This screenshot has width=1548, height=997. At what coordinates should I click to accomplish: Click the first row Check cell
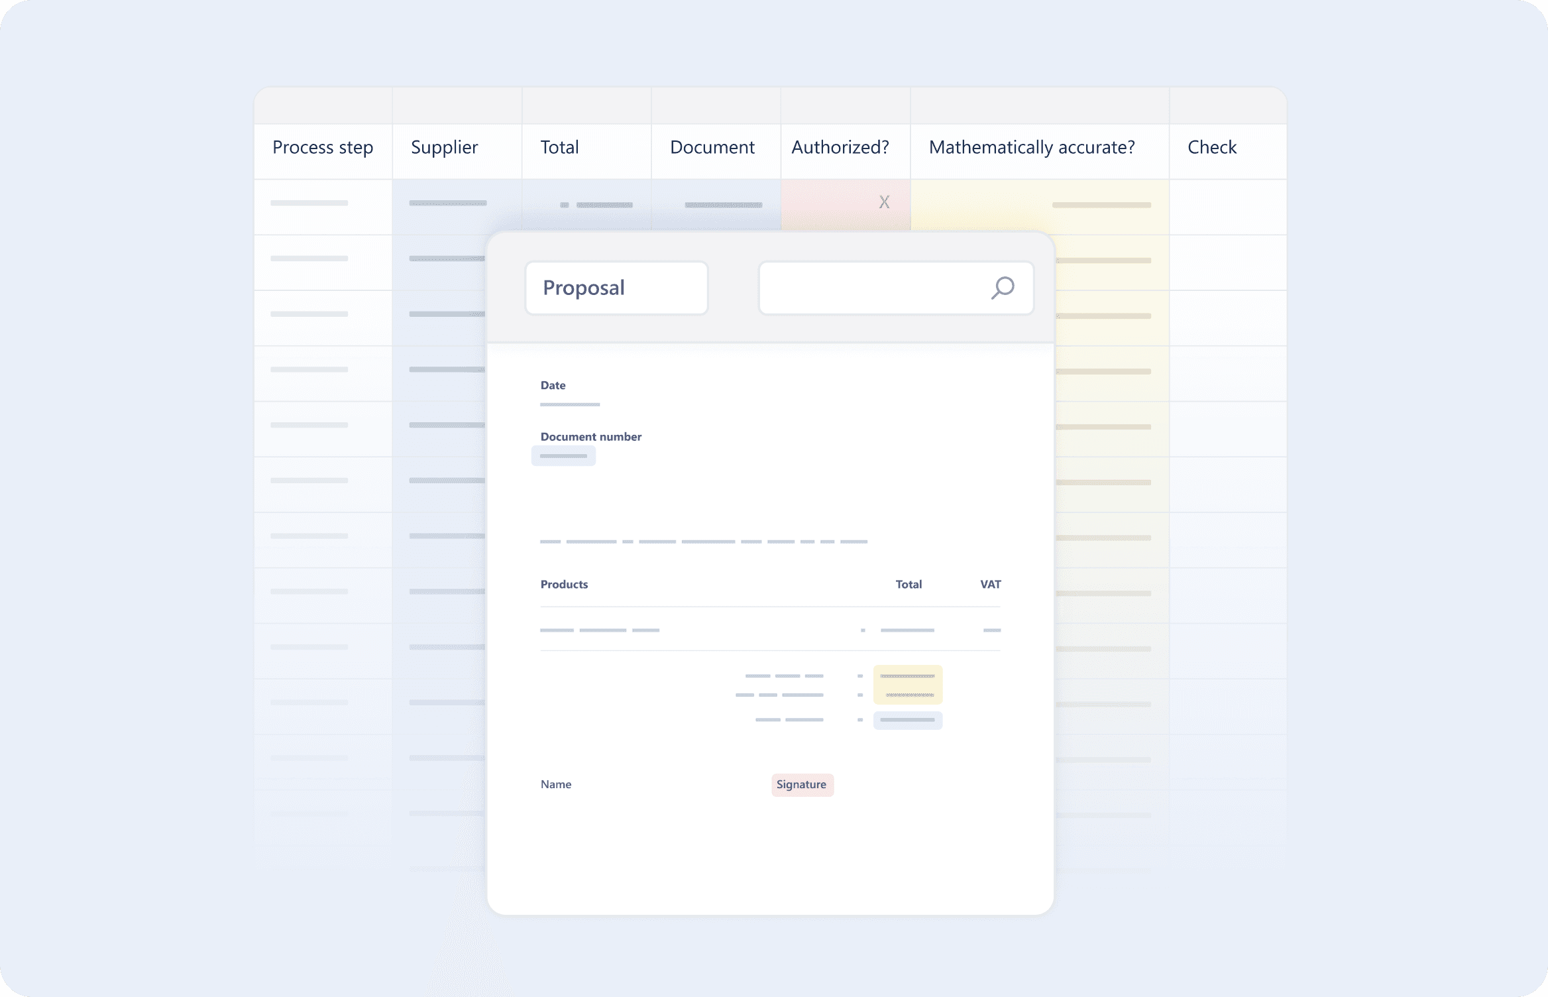tap(1227, 205)
